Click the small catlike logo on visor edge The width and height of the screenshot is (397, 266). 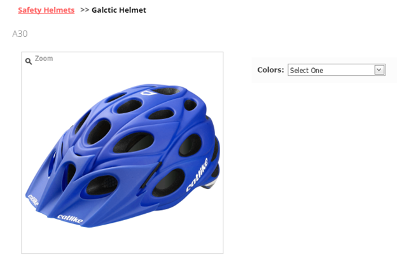[33, 200]
